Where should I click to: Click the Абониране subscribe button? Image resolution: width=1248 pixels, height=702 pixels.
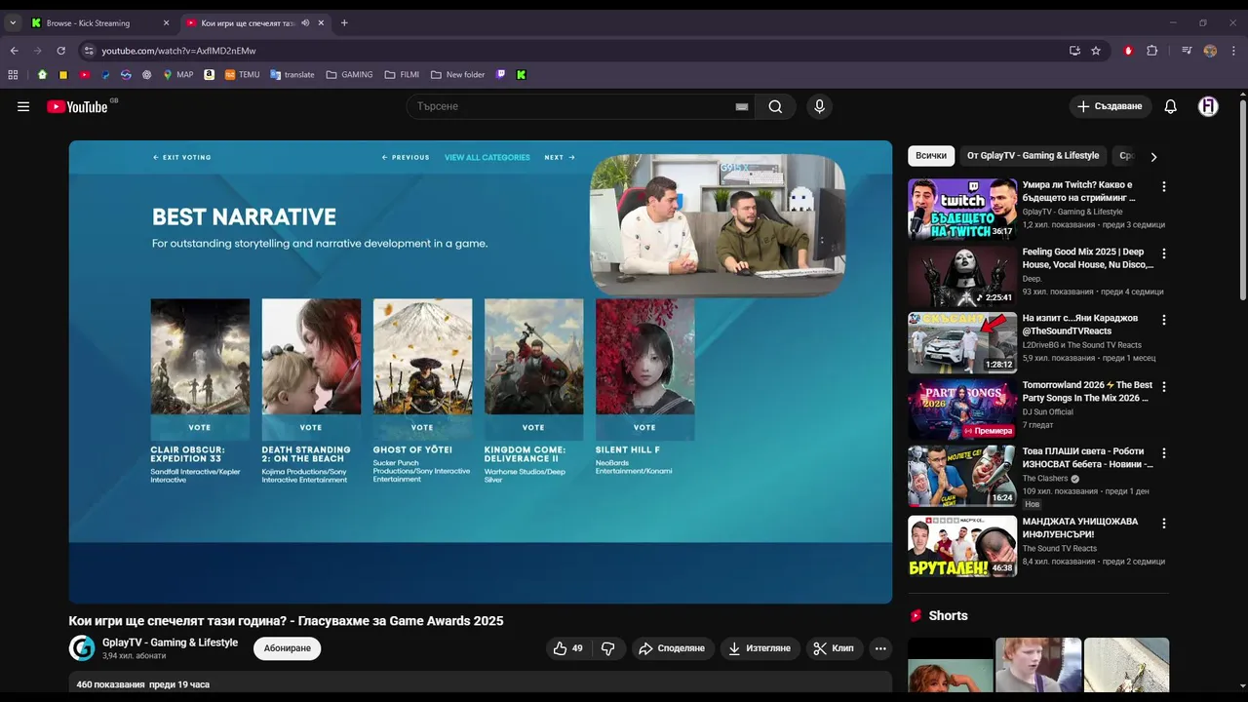pyautogui.click(x=288, y=648)
